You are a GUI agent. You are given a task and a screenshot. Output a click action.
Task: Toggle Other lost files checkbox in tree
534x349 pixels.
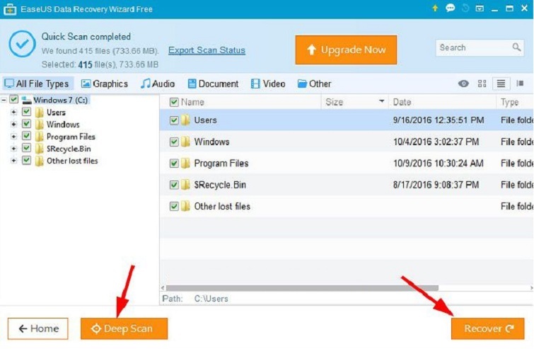[x=26, y=160]
